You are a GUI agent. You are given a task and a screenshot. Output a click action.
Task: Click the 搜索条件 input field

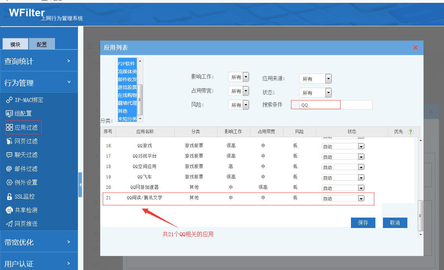(320, 105)
